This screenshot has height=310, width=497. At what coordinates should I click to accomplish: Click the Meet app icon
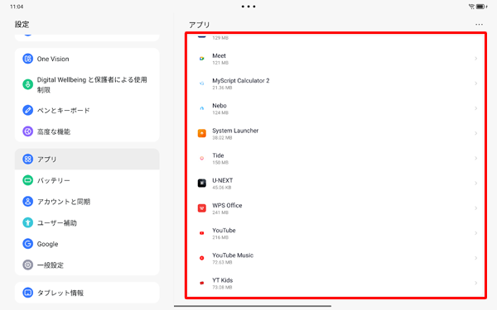(201, 59)
